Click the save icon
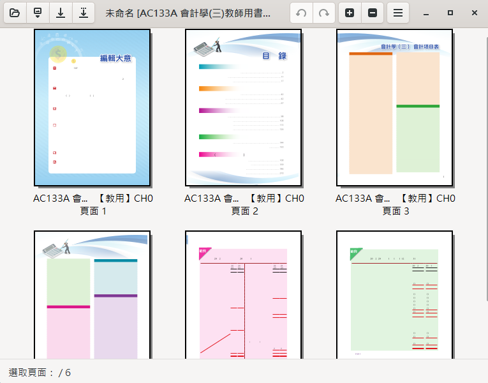488x383 pixels. coord(61,13)
